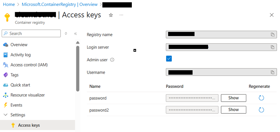The image size is (280, 132).
Task: Click the Events lightning bolt icon
Action: click(x=6, y=105)
